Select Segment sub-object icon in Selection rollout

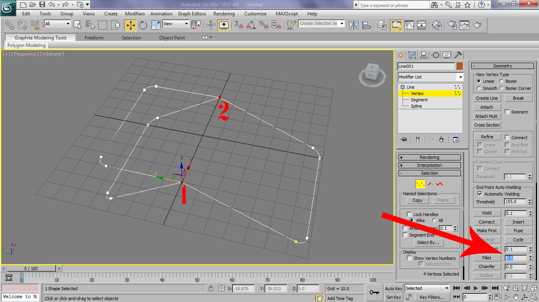click(x=430, y=184)
